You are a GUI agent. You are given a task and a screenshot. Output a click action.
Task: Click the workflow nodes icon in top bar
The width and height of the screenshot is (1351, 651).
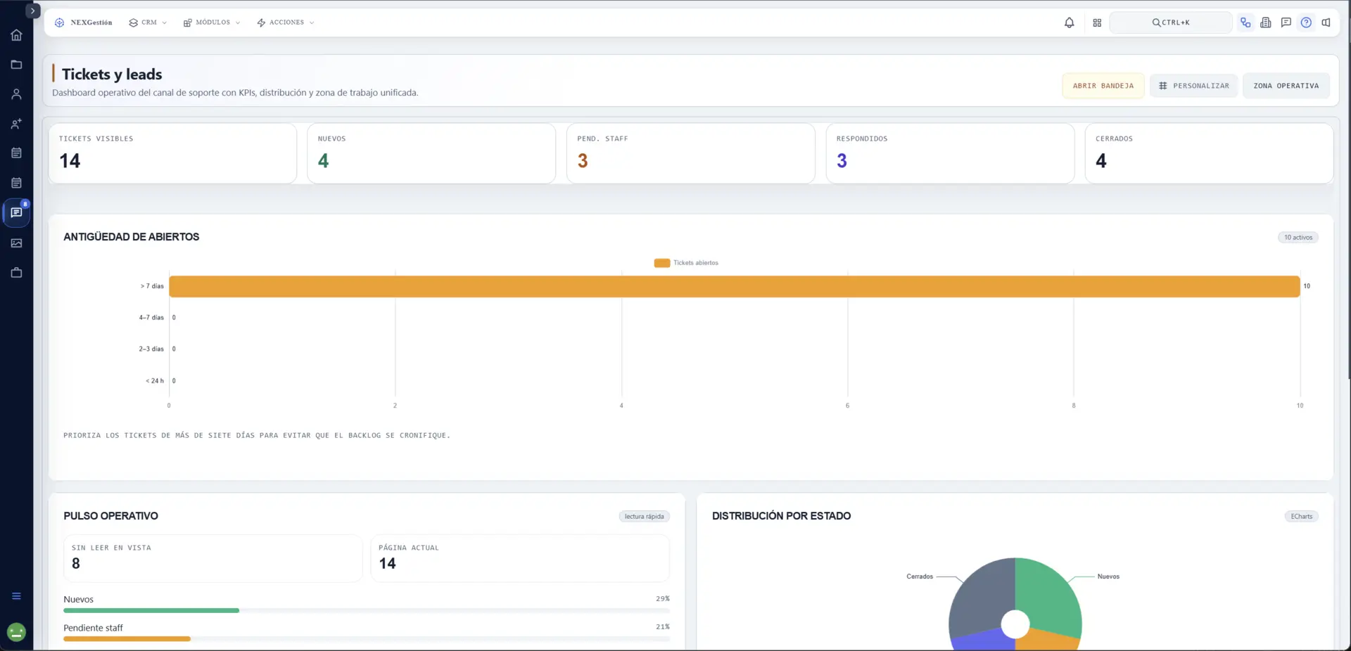(x=1245, y=22)
